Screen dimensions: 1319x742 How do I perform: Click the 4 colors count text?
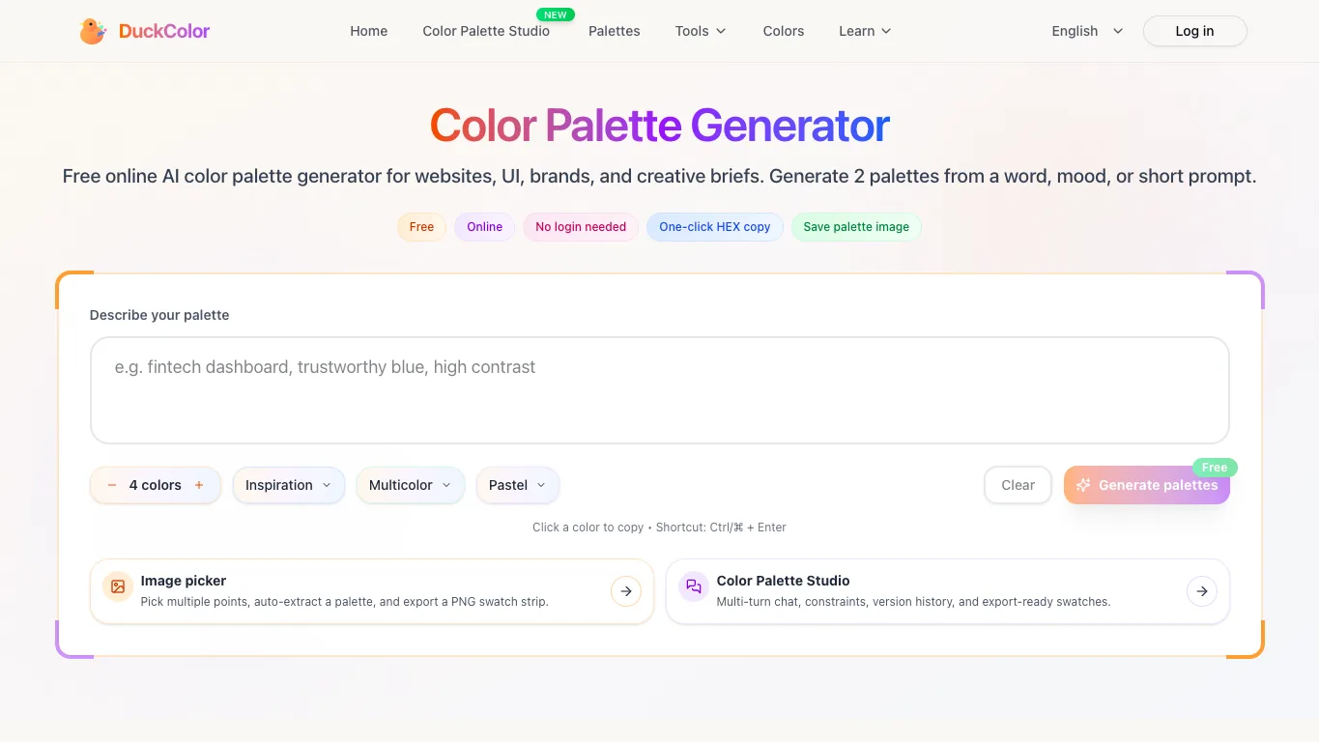tap(156, 485)
